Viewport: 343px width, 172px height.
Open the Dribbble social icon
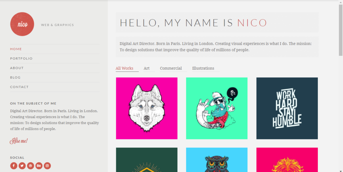point(30,166)
